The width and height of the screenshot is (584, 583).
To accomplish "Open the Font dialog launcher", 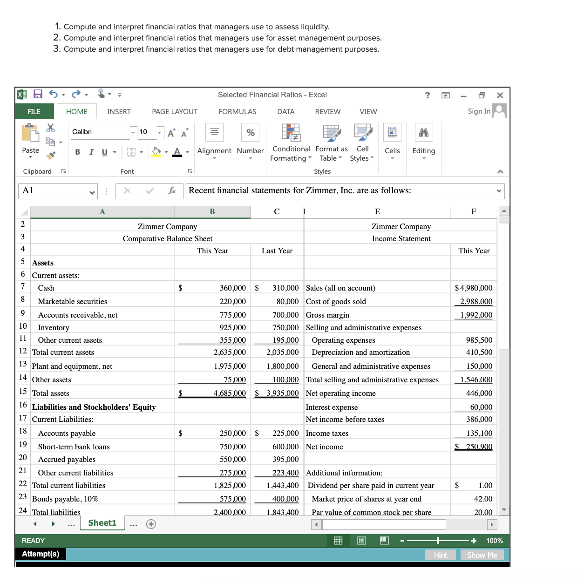I will [190, 171].
